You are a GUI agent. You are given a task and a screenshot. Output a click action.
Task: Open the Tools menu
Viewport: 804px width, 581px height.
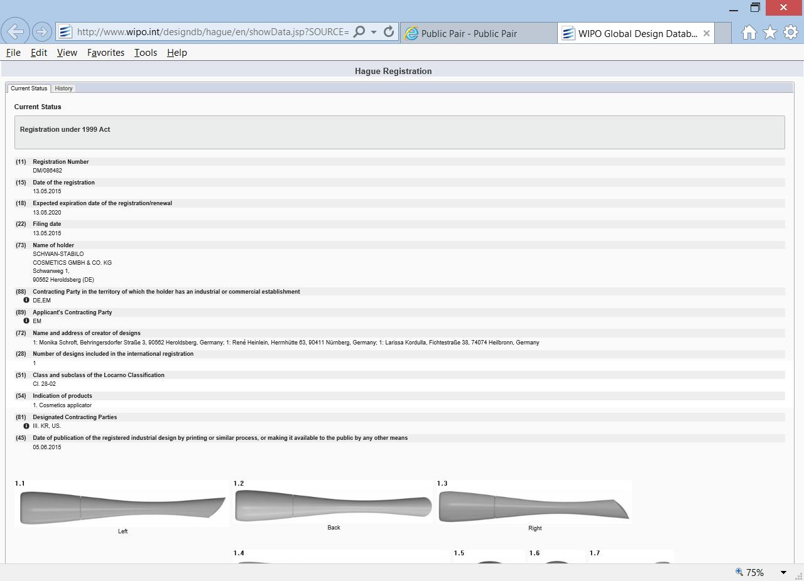(146, 53)
